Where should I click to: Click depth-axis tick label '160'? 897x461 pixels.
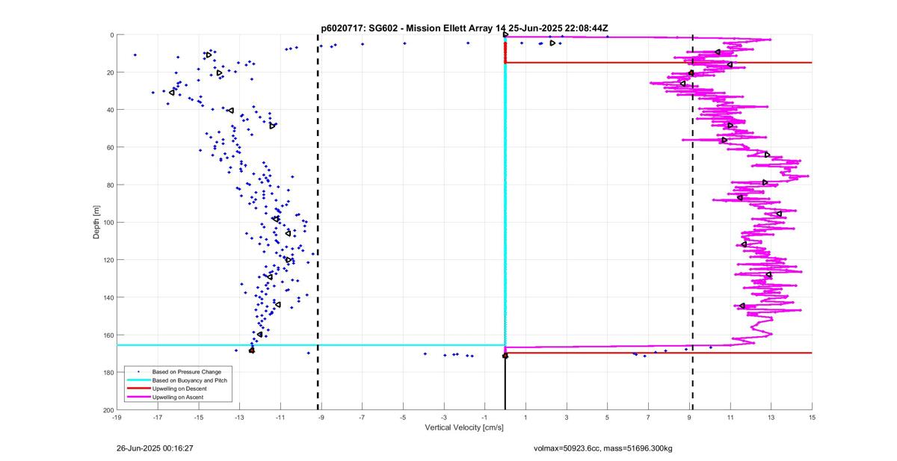click(108, 335)
